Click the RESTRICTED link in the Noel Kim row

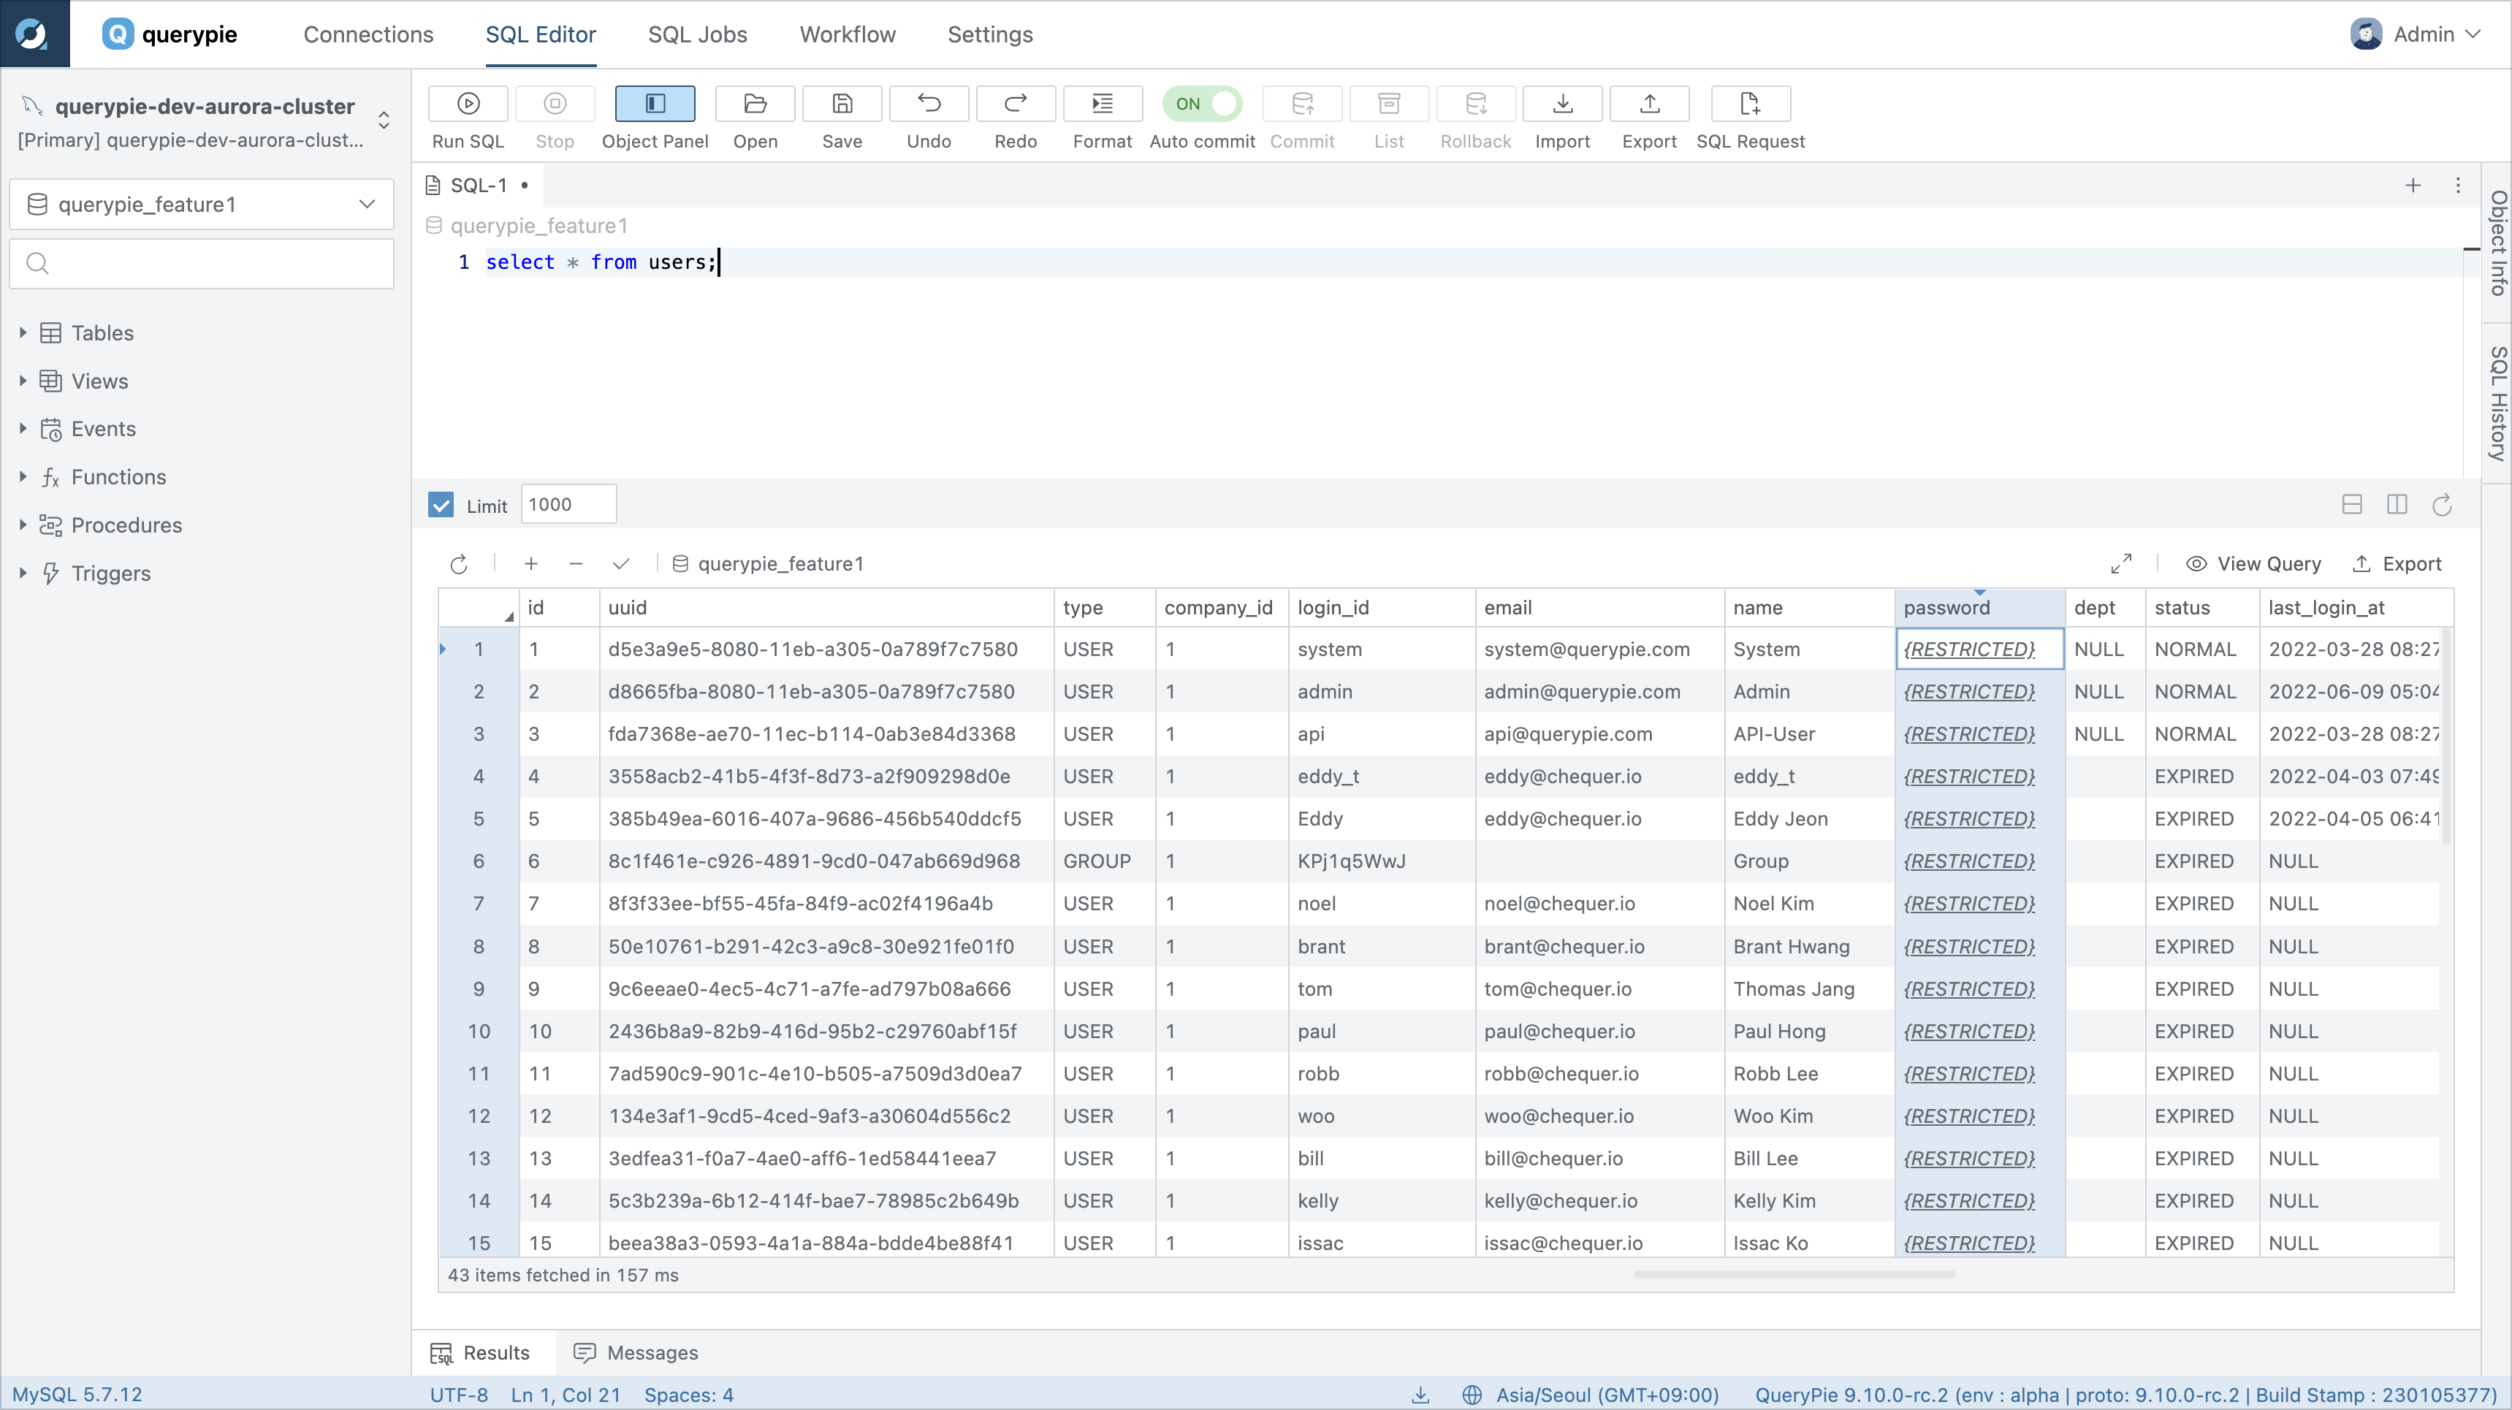[x=1969, y=904]
